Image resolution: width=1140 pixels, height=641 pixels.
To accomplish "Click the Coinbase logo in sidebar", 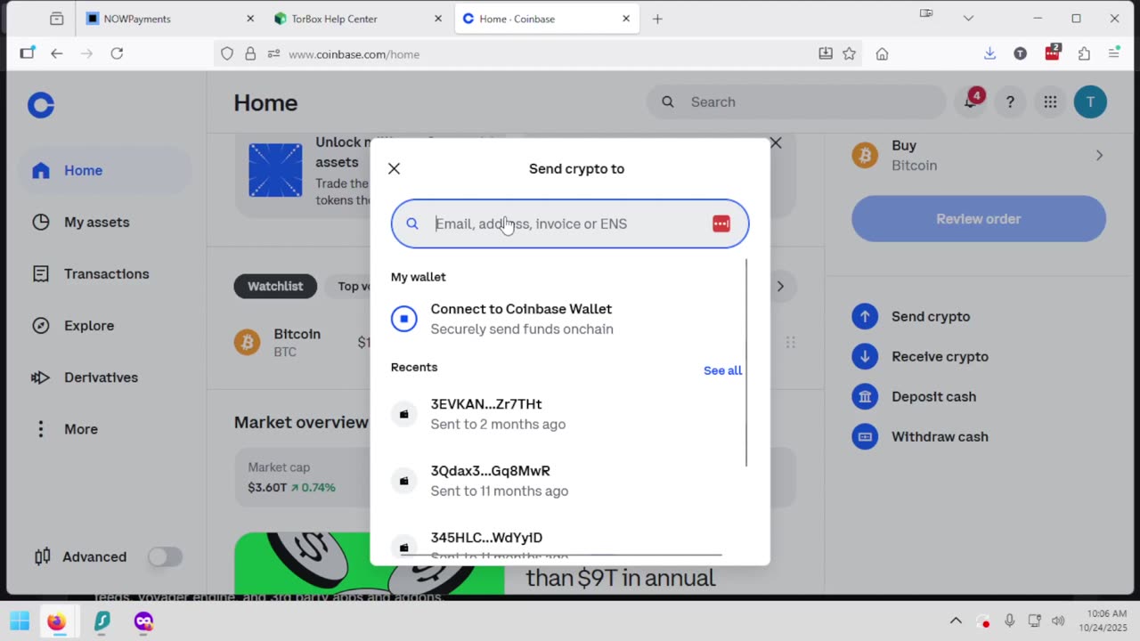I will tap(41, 105).
